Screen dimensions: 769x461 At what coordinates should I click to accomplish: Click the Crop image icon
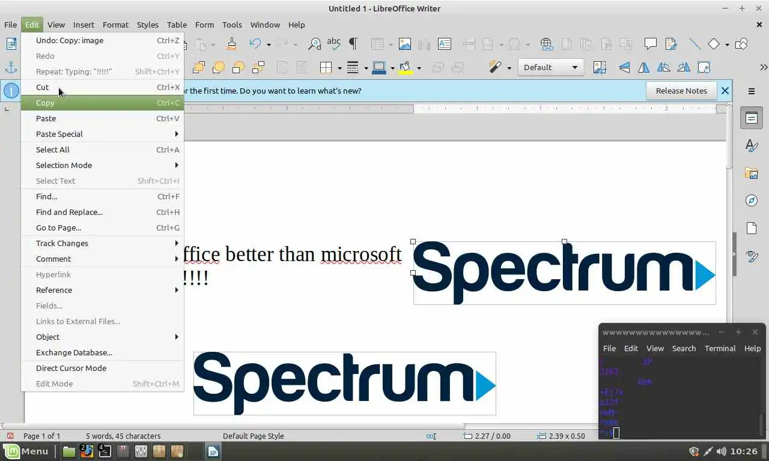click(600, 67)
